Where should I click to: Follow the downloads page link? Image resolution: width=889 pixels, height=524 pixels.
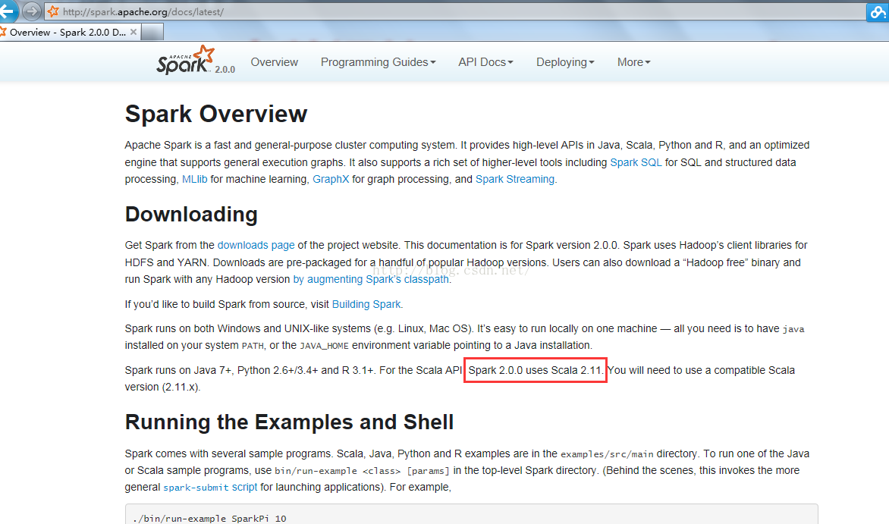click(256, 245)
